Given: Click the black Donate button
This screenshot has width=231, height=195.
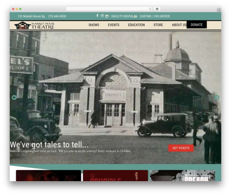Looking at the screenshot, I should pyautogui.click(x=197, y=24).
